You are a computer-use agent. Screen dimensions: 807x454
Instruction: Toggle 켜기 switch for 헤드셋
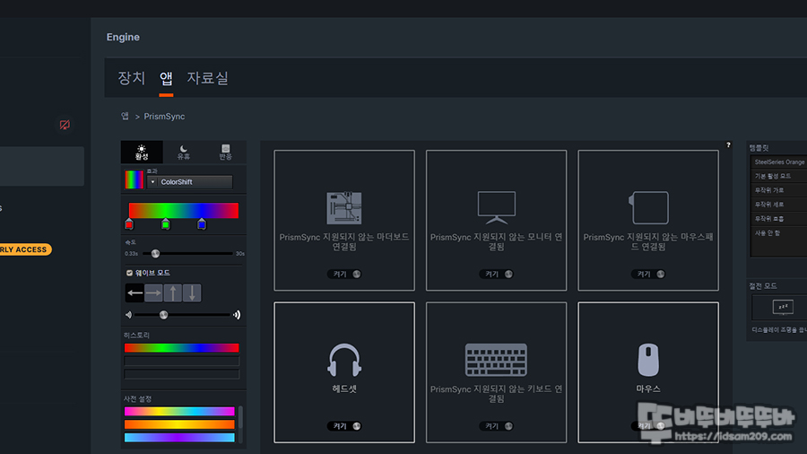click(x=343, y=425)
